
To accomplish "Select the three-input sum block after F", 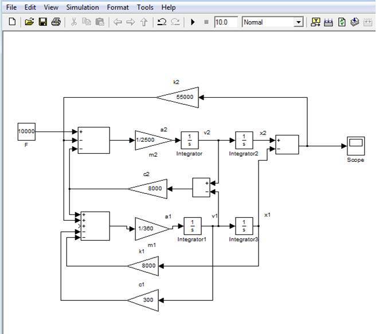I will coord(94,140).
